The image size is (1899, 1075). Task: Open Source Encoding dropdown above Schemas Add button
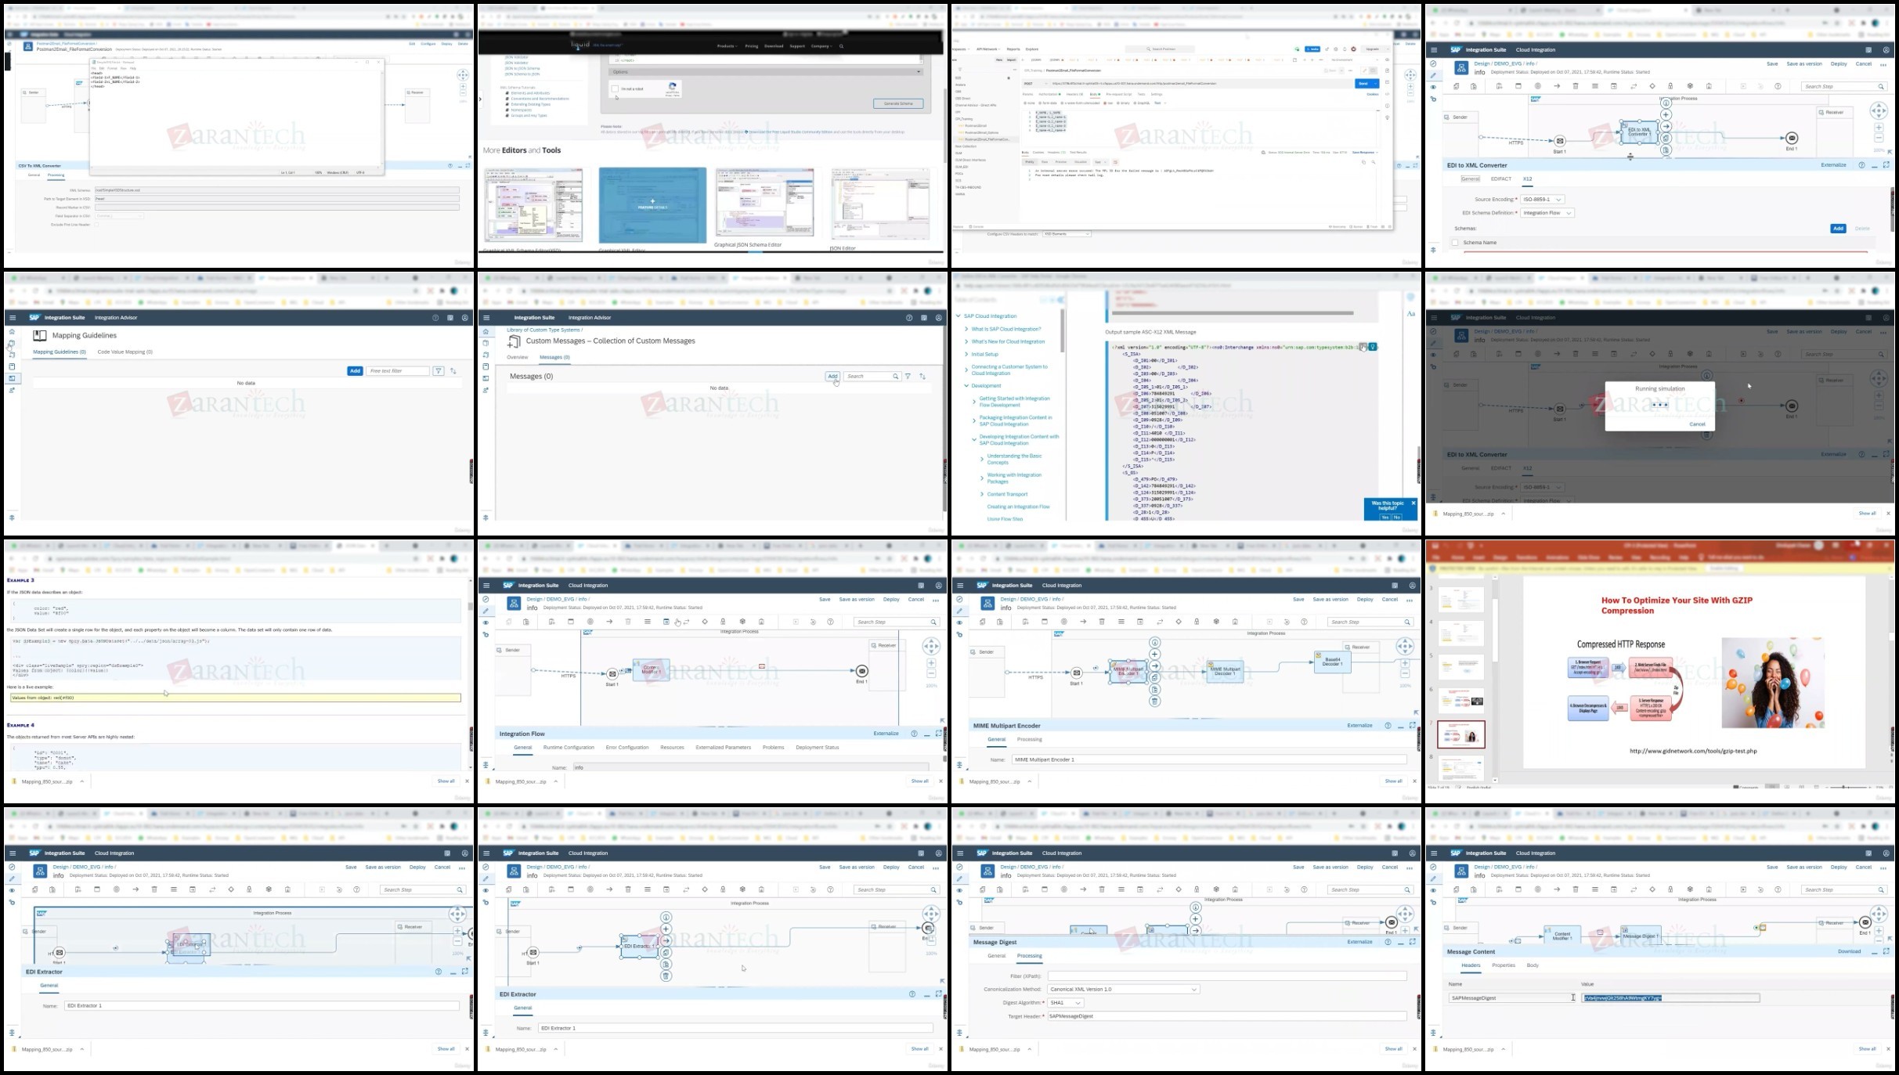click(x=1543, y=200)
